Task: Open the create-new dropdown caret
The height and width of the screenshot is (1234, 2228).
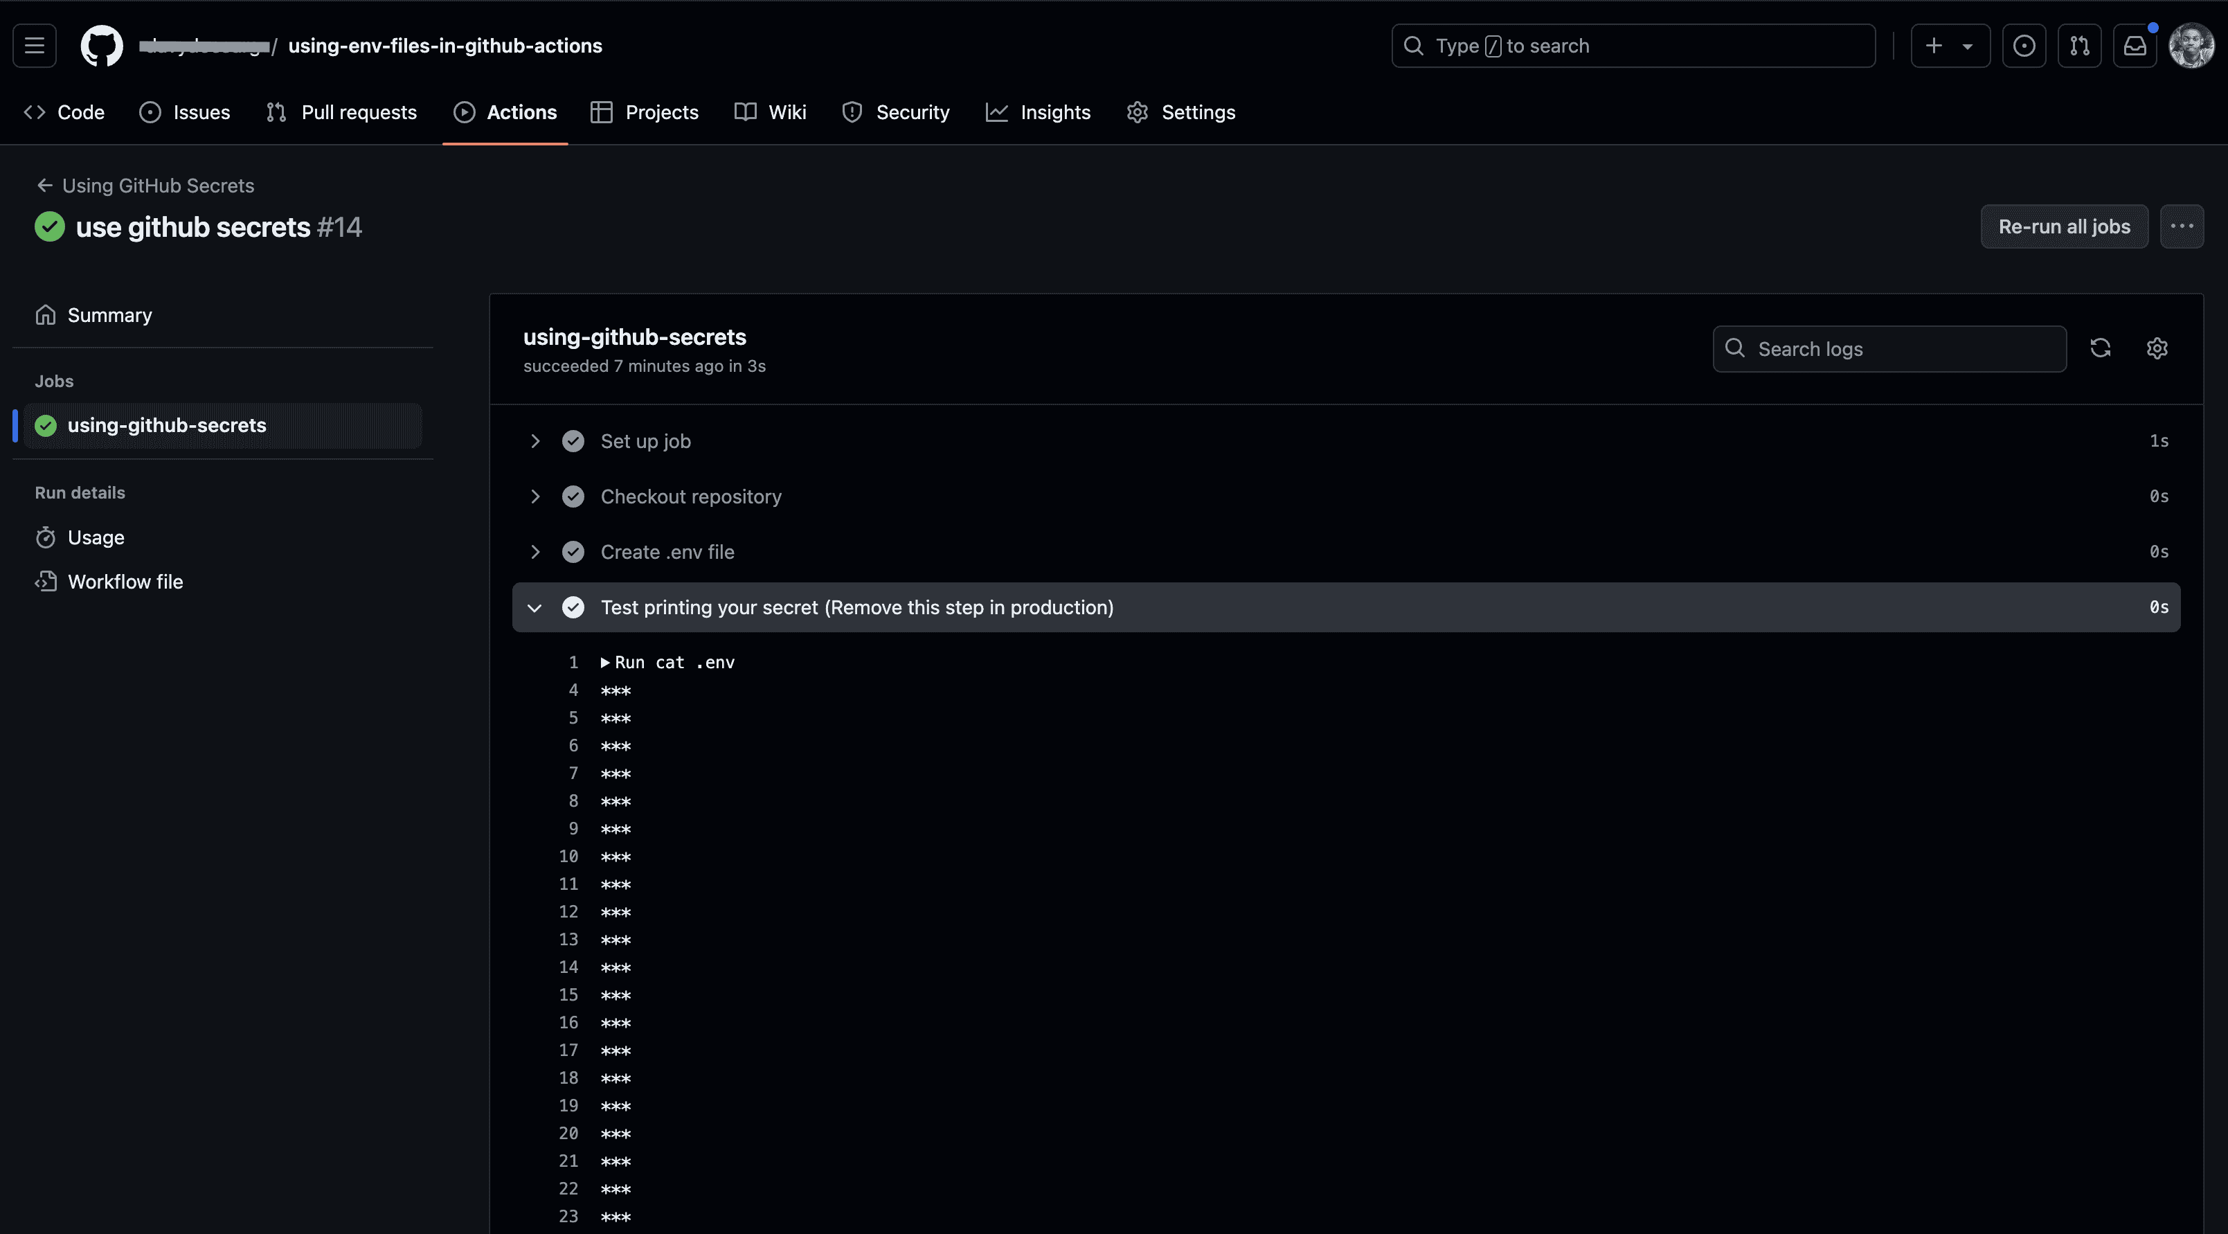Action: 1968,46
